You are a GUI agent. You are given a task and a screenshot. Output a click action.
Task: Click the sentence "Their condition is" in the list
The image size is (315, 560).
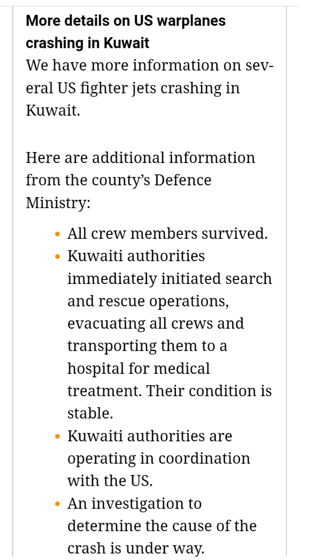click(209, 391)
